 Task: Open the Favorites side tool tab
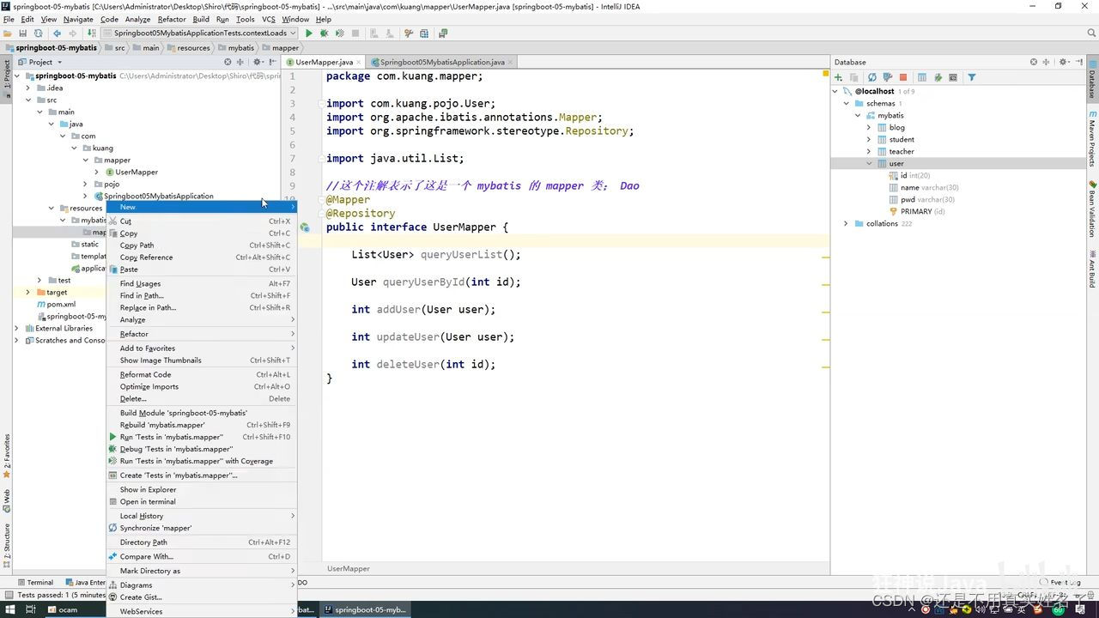click(7, 455)
